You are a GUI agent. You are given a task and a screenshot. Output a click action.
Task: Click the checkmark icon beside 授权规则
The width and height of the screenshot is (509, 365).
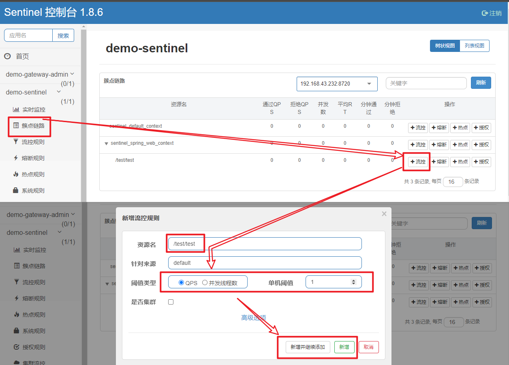17,347
